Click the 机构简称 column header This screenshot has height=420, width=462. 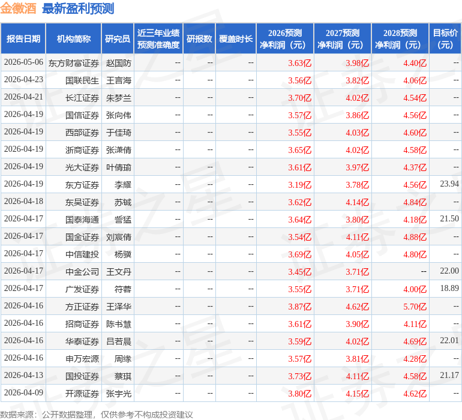tap(74, 39)
